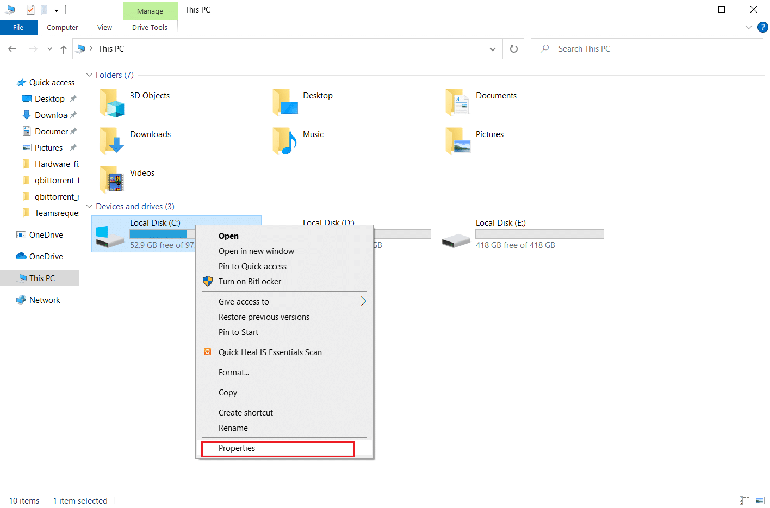Viewport: 770px width, 508px height.
Task: Open the File ribbon tab
Action: [18, 27]
